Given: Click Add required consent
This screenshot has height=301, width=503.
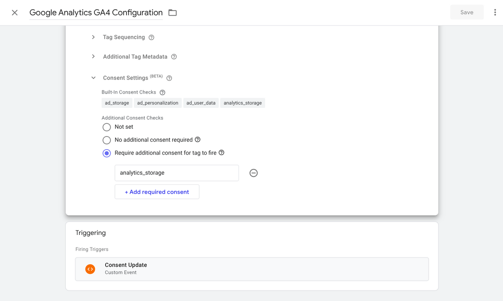Looking at the screenshot, I should click(x=157, y=191).
